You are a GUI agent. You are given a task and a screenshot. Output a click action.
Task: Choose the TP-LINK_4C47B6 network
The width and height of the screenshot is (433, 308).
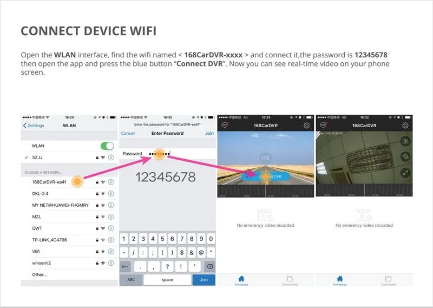point(69,240)
